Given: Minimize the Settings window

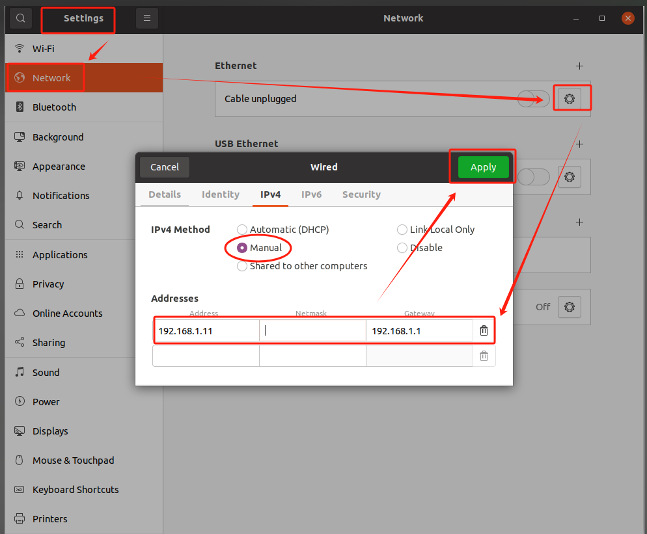Looking at the screenshot, I should pos(576,19).
